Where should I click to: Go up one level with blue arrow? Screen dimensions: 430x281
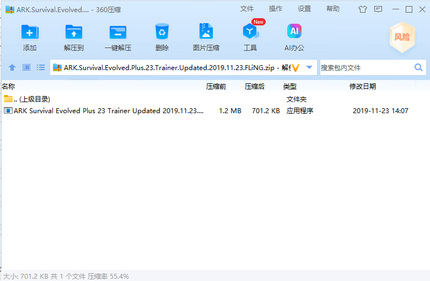[x=12, y=67]
